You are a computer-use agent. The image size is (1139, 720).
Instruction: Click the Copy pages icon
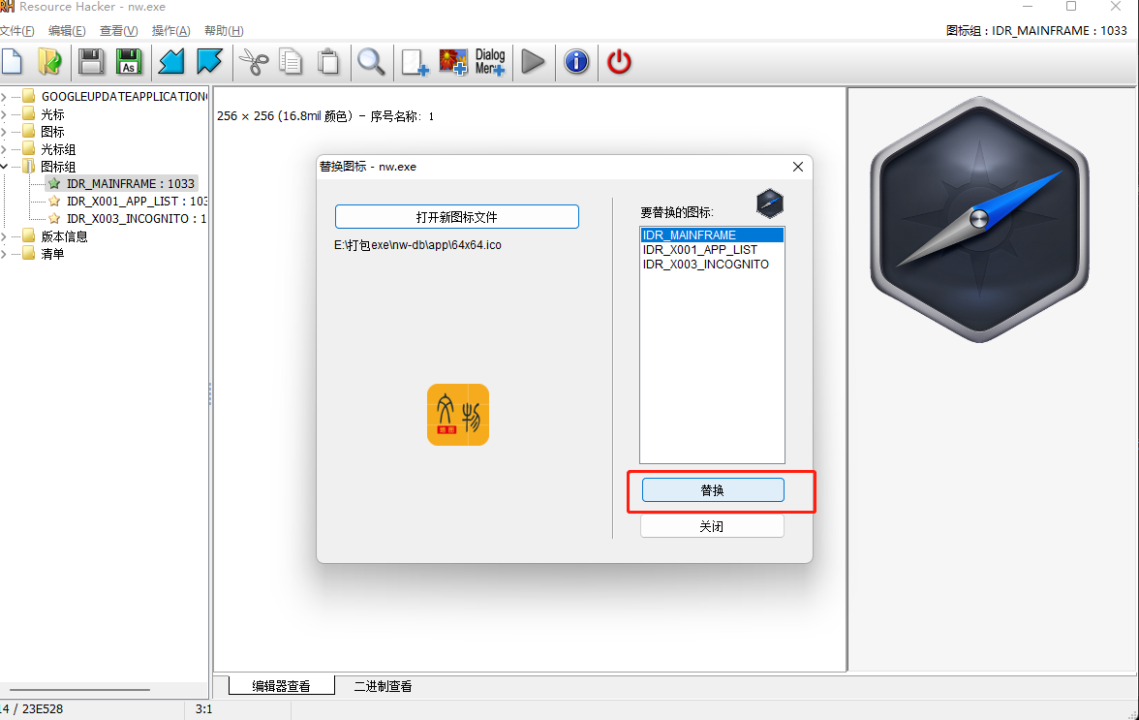click(291, 62)
